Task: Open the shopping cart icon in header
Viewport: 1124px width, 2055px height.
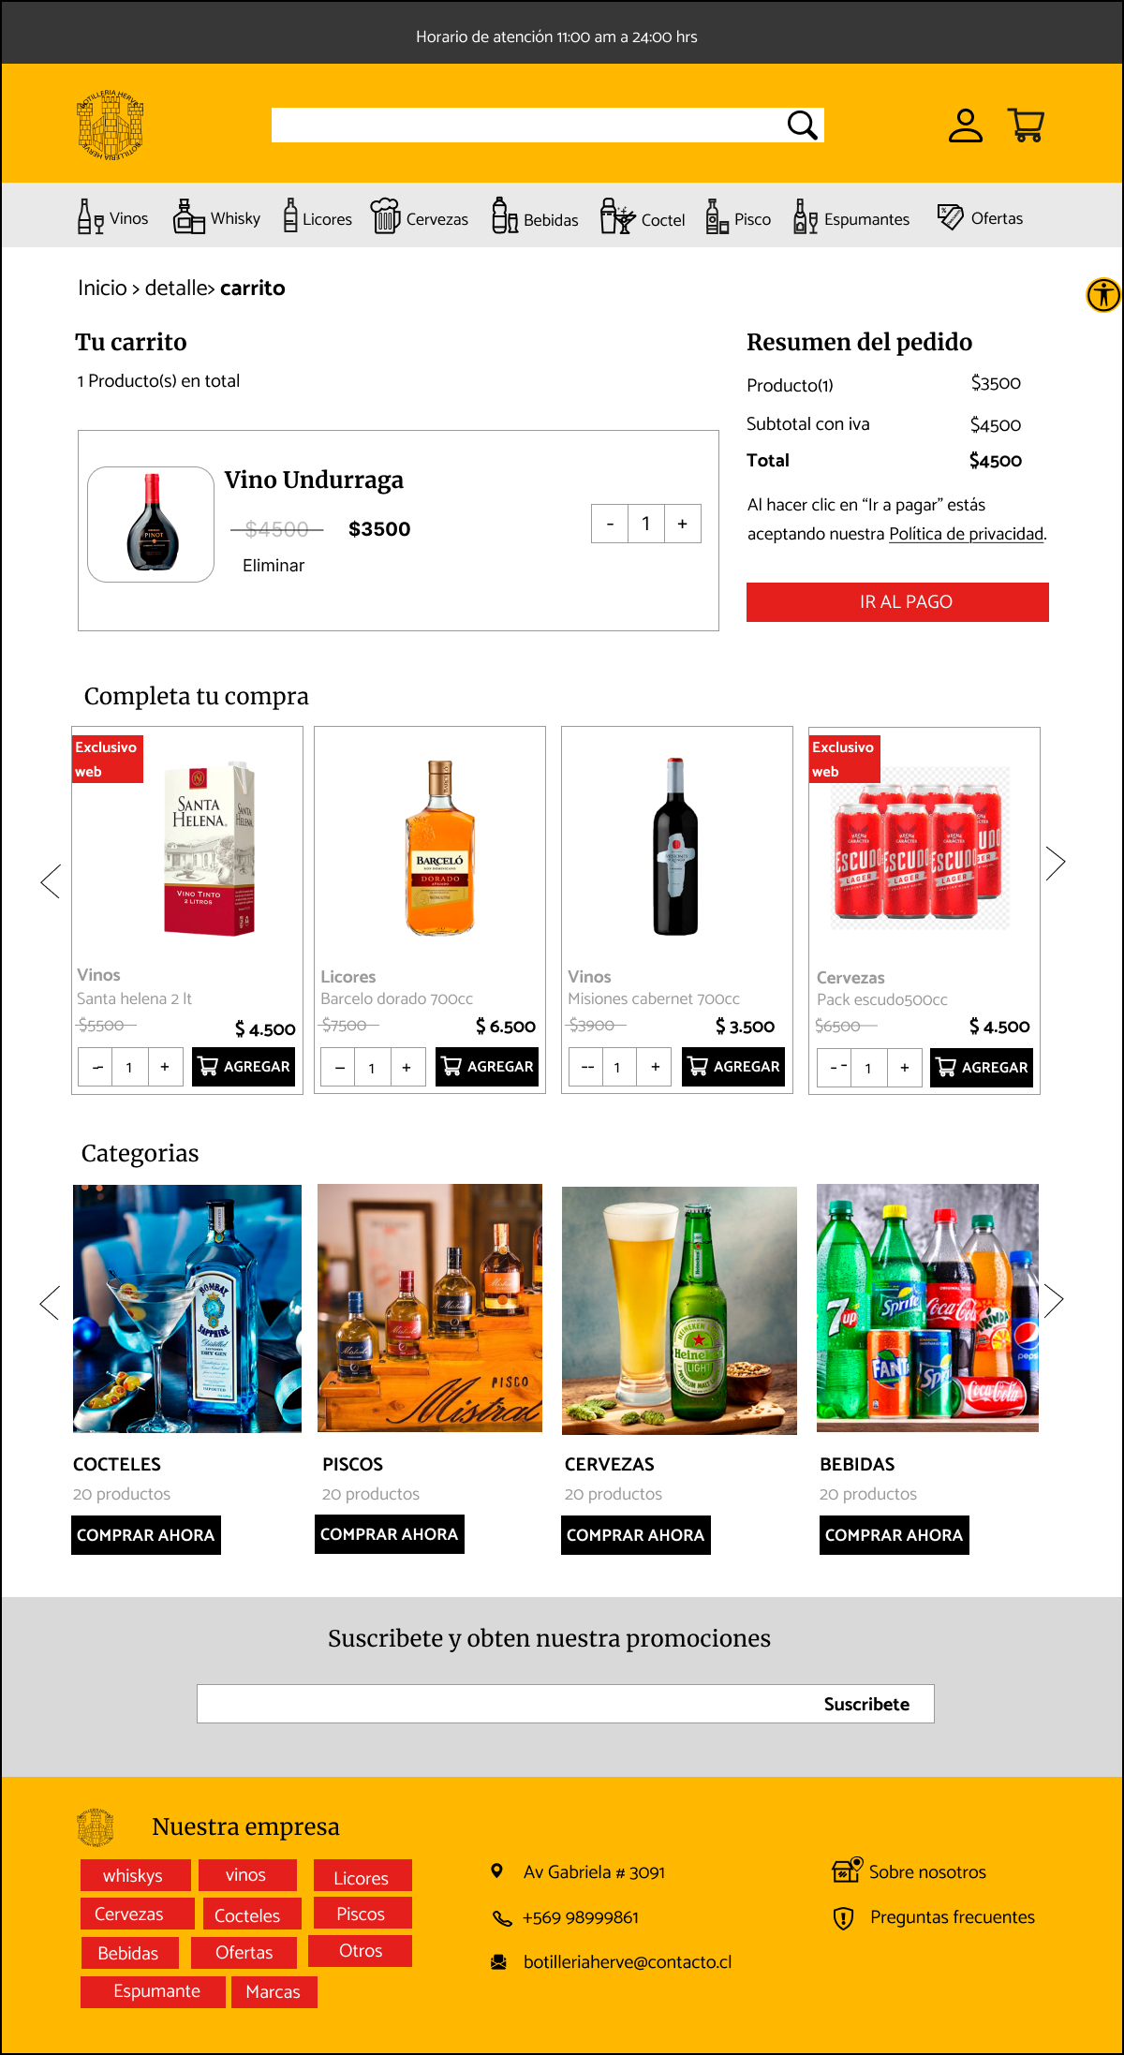Action: 1026,125
